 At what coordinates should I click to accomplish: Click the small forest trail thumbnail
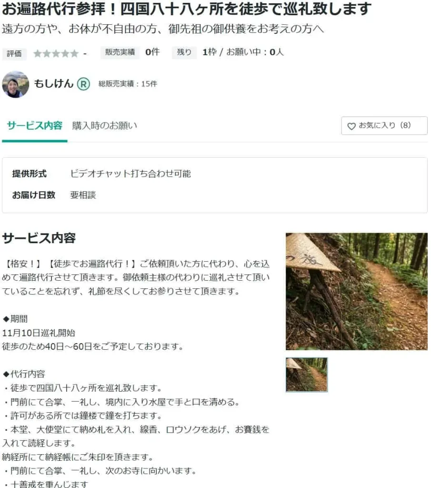pos(306,375)
